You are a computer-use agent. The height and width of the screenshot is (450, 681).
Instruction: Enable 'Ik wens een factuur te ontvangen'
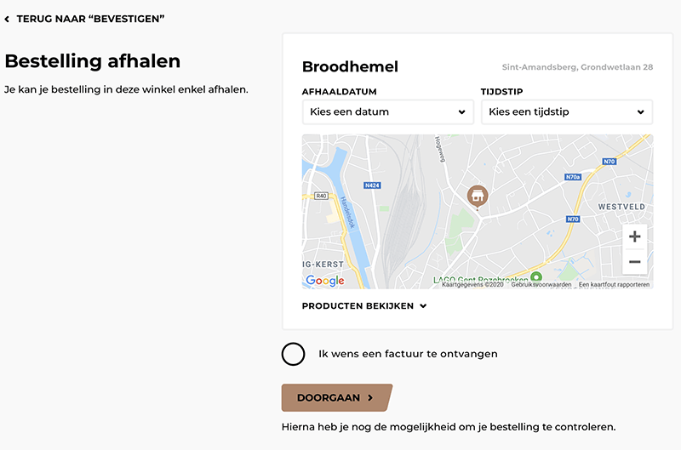[x=293, y=354]
